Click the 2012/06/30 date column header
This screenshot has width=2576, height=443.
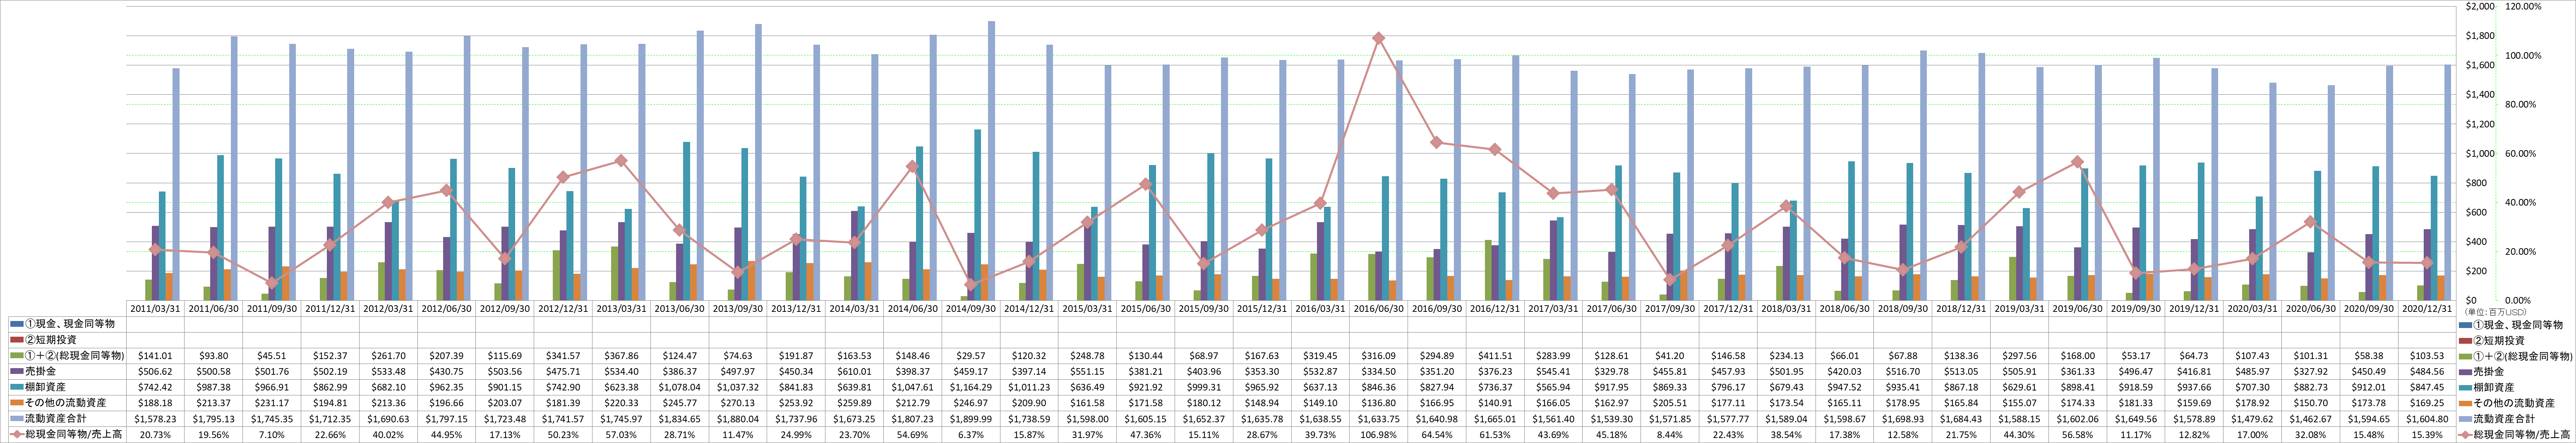(447, 309)
